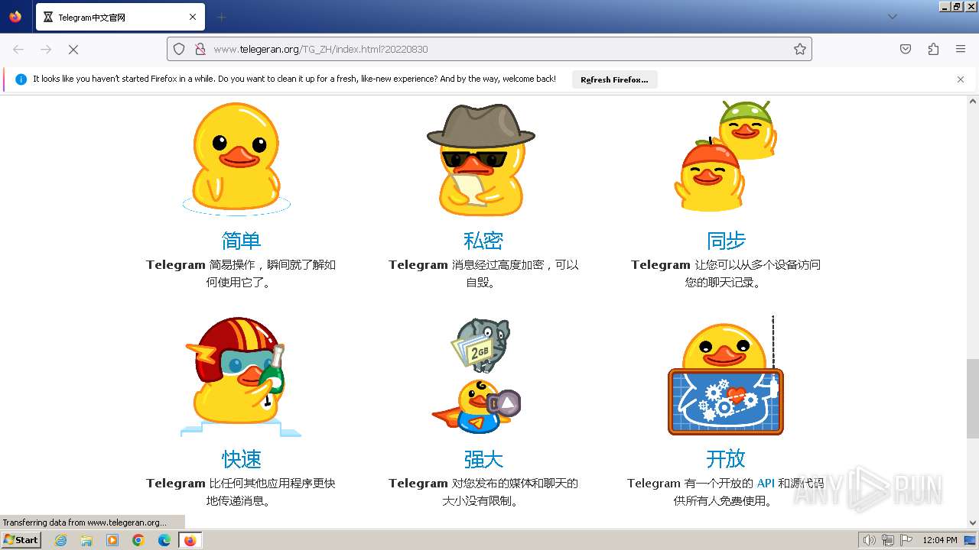The image size is (979, 550).
Task: Click Telegram 比任何其他应用程序更快 description text
Action: point(241,492)
